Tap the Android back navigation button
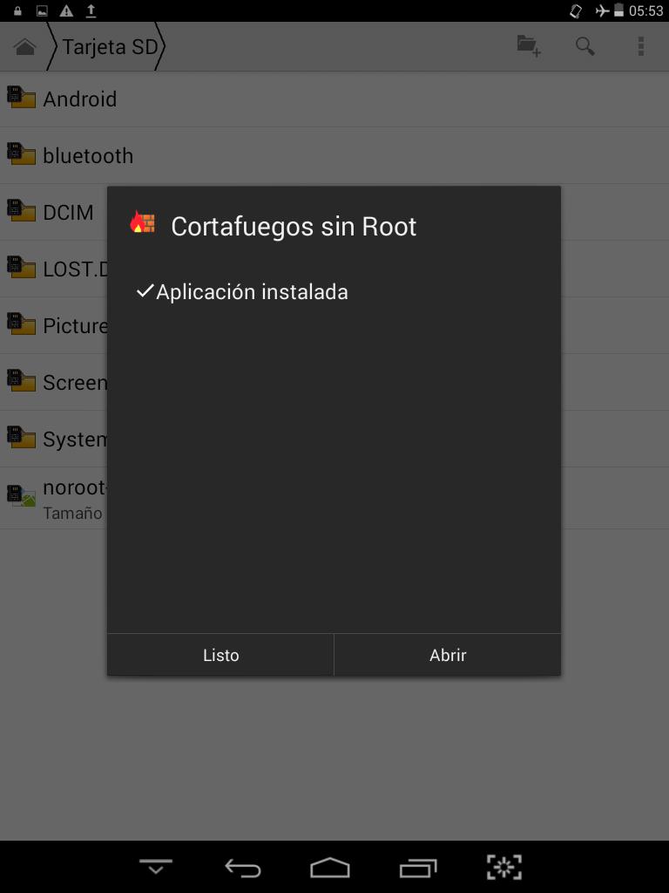This screenshot has height=893, width=669. click(243, 868)
